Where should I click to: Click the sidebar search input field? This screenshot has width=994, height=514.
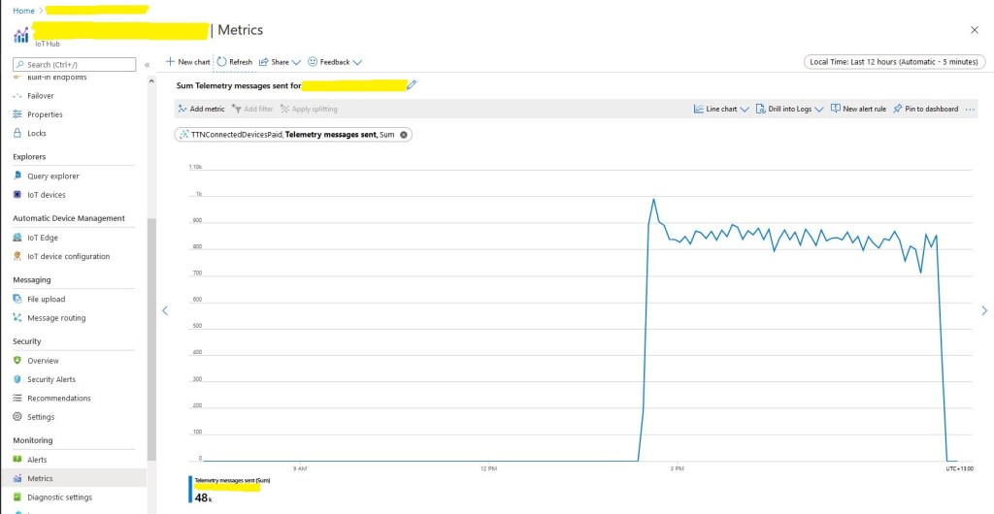pos(76,65)
